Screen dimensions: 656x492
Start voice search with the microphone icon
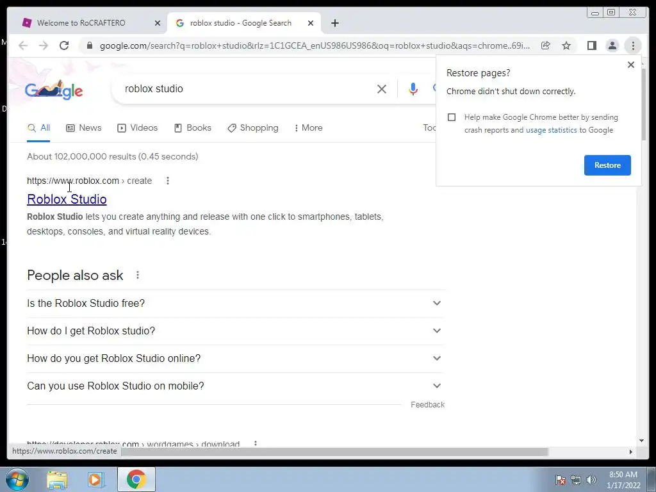[x=413, y=89]
